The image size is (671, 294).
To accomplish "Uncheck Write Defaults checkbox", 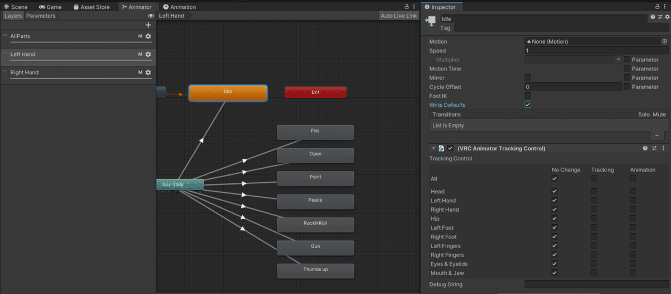I will click(528, 105).
